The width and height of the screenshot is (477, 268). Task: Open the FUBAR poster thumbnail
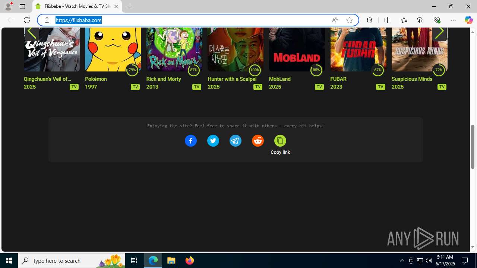click(x=358, y=49)
